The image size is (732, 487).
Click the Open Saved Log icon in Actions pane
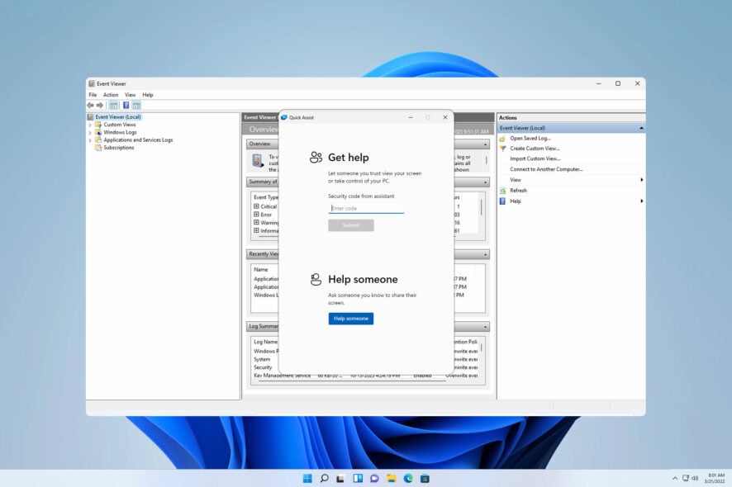click(501, 139)
